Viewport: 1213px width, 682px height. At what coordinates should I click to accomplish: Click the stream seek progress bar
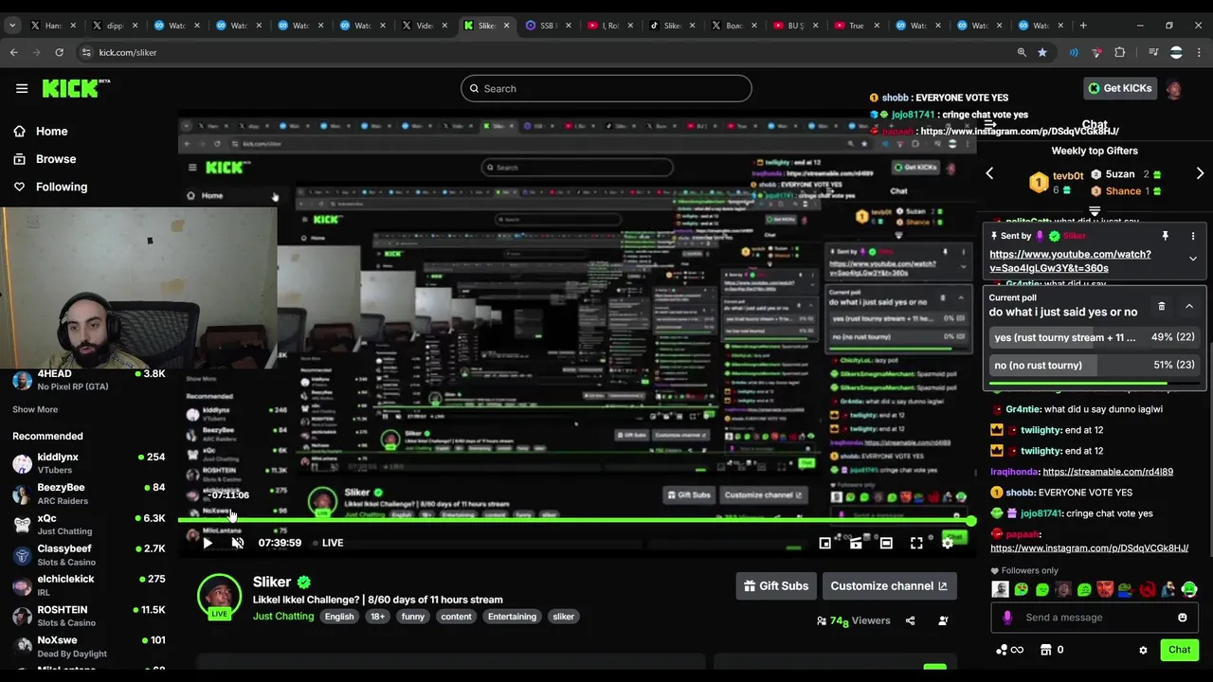(574, 521)
